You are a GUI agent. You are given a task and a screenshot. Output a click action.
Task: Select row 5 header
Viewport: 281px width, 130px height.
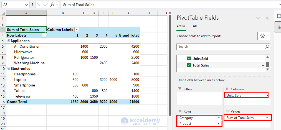[x=3, y=41]
